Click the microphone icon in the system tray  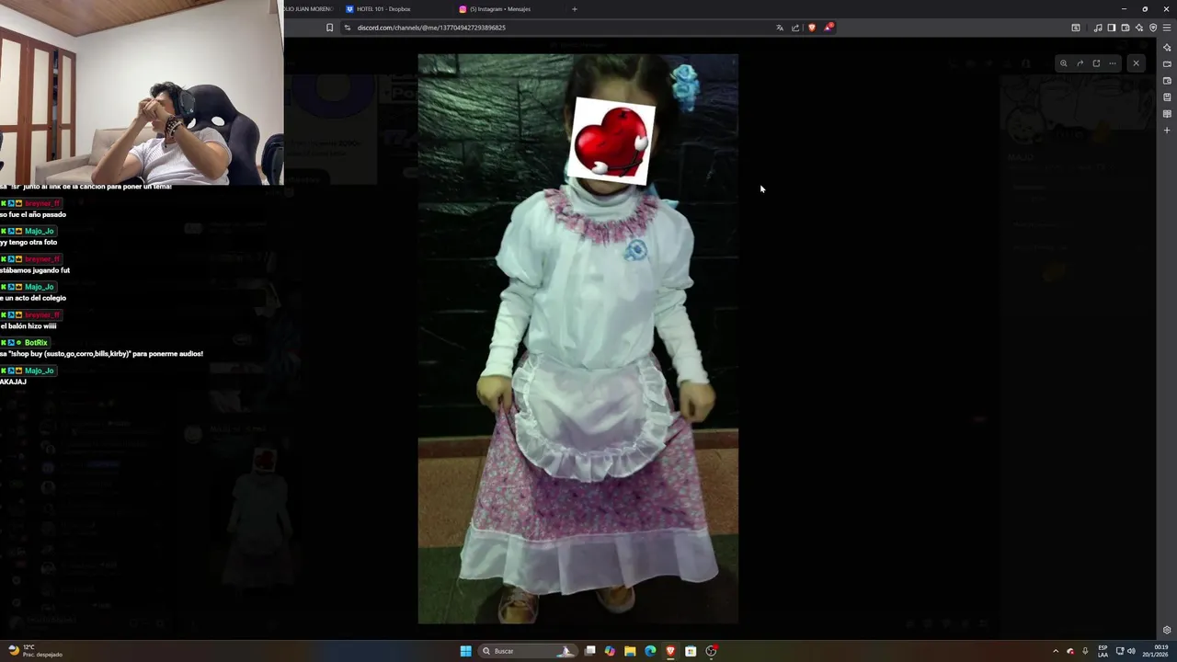[x=1085, y=651]
